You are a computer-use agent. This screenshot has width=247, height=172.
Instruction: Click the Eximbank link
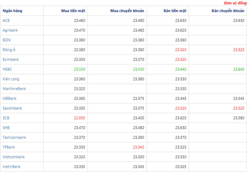click(x=10, y=59)
